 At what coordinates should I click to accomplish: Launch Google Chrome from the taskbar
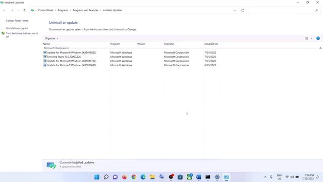point(134,177)
